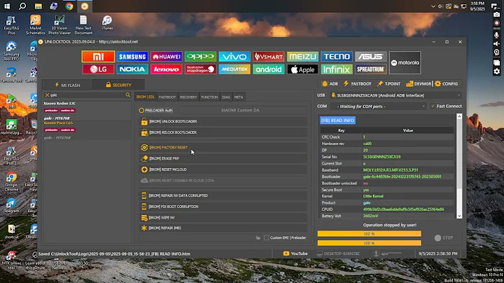Open the DIAG tab
The image size is (504, 283).
click(x=226, y=97)
